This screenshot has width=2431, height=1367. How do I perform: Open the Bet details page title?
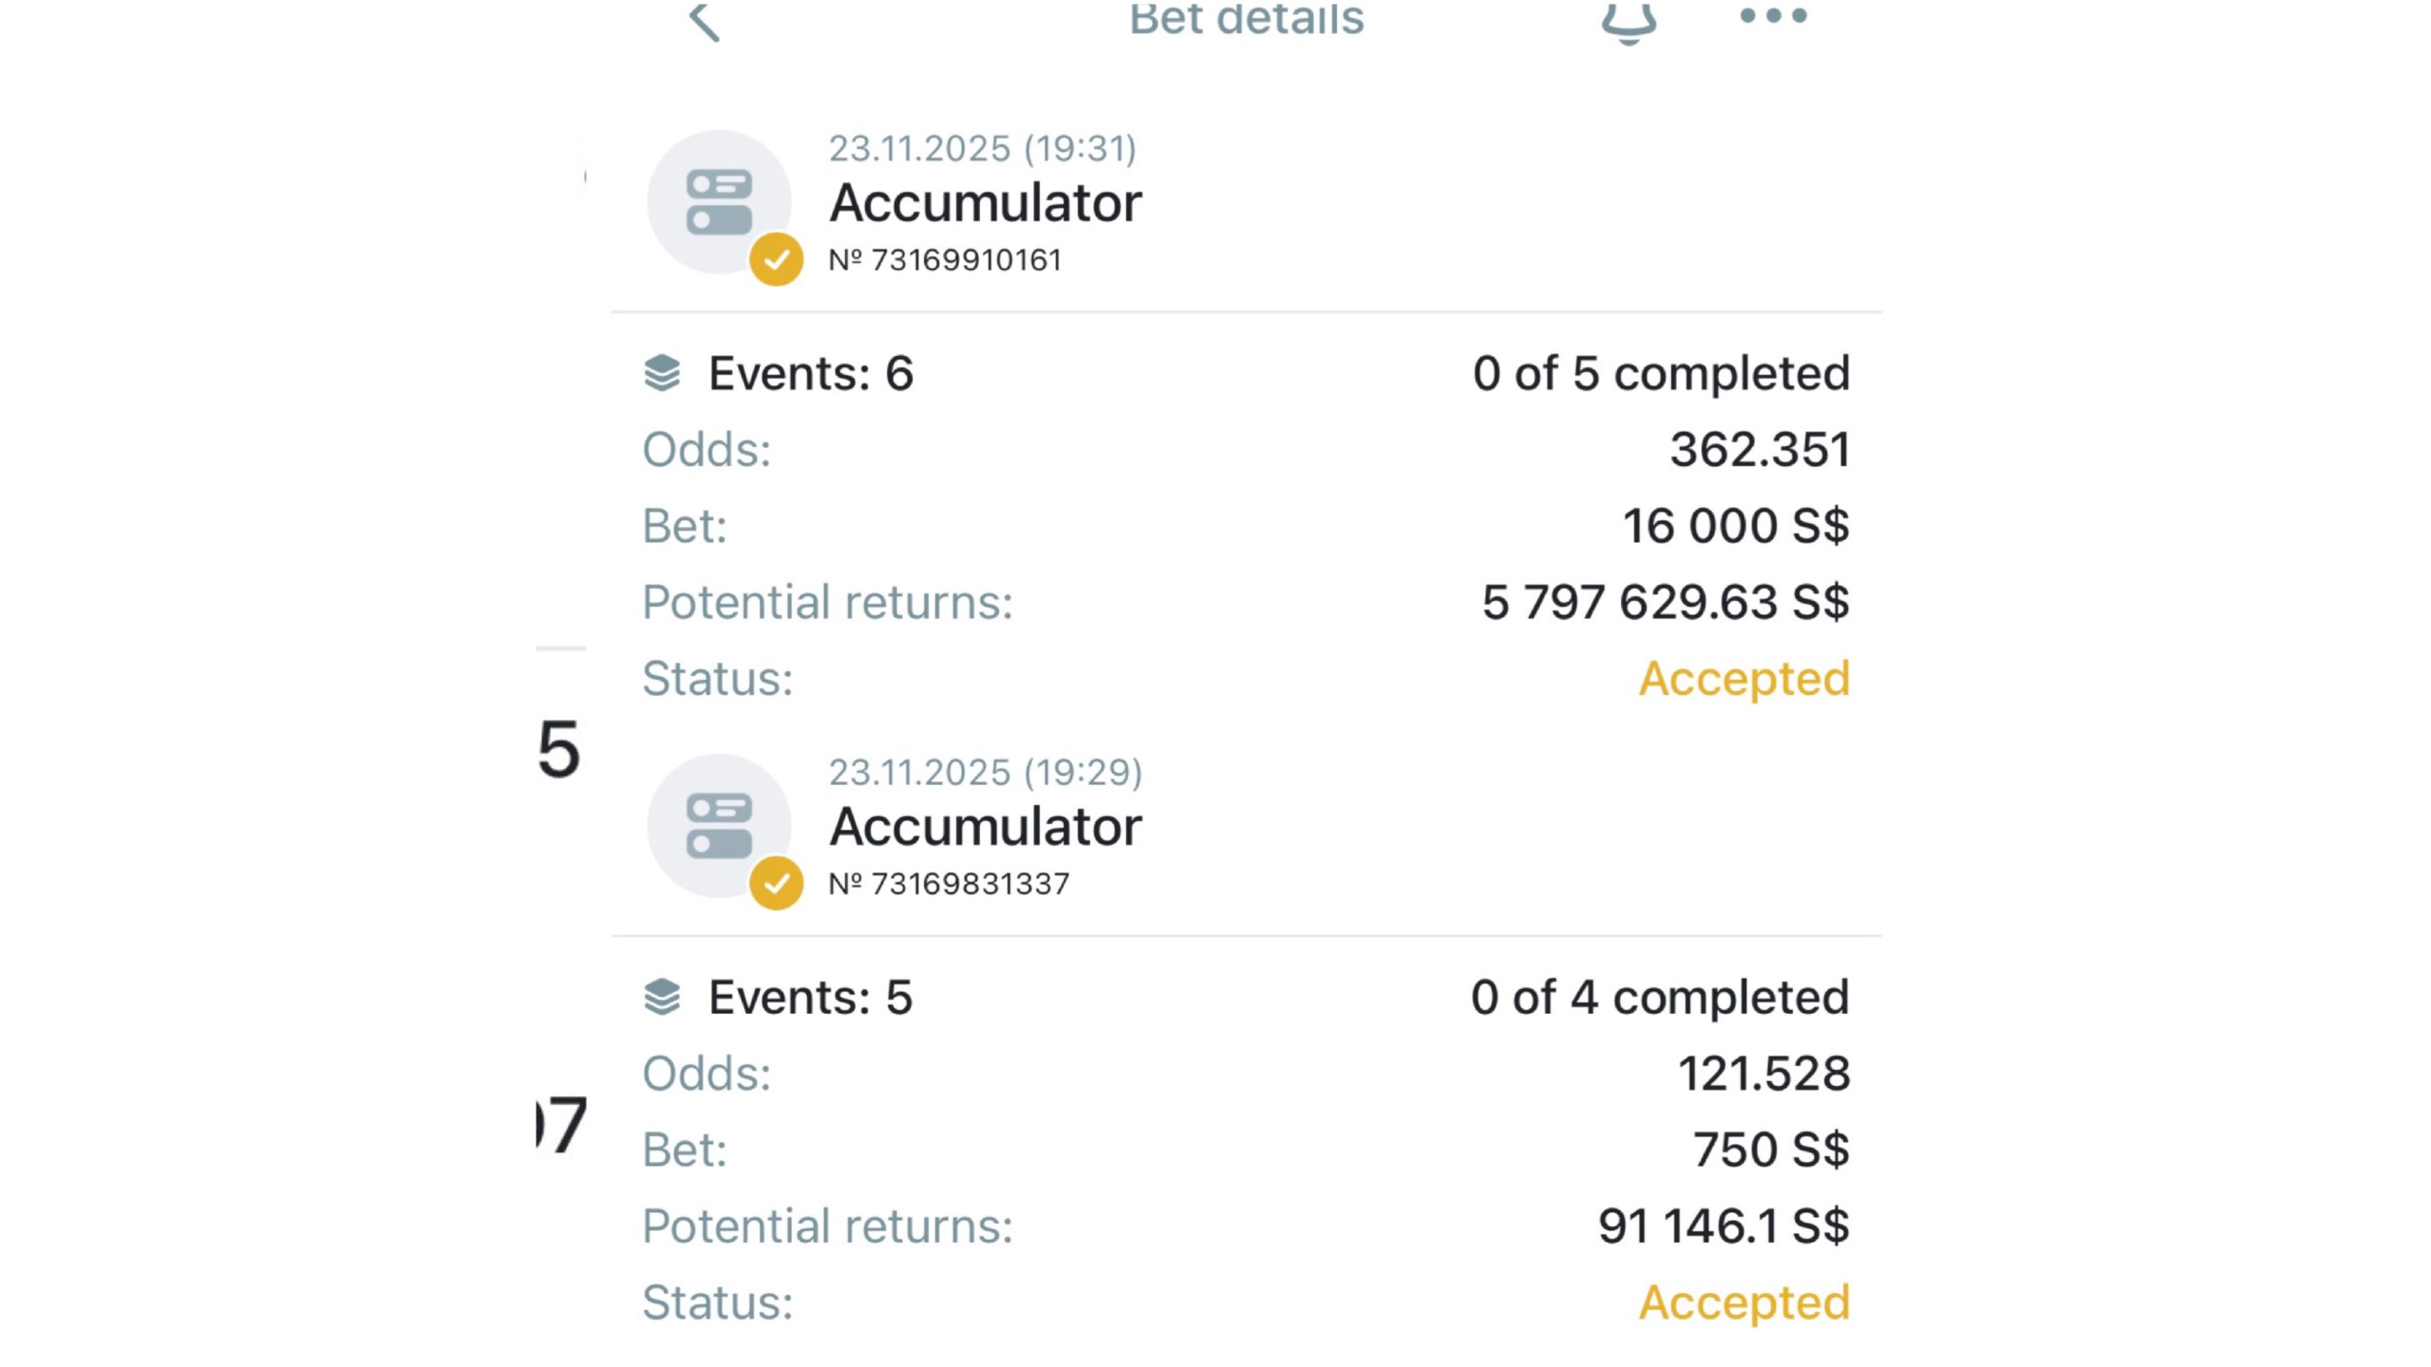coord(1246,19)
